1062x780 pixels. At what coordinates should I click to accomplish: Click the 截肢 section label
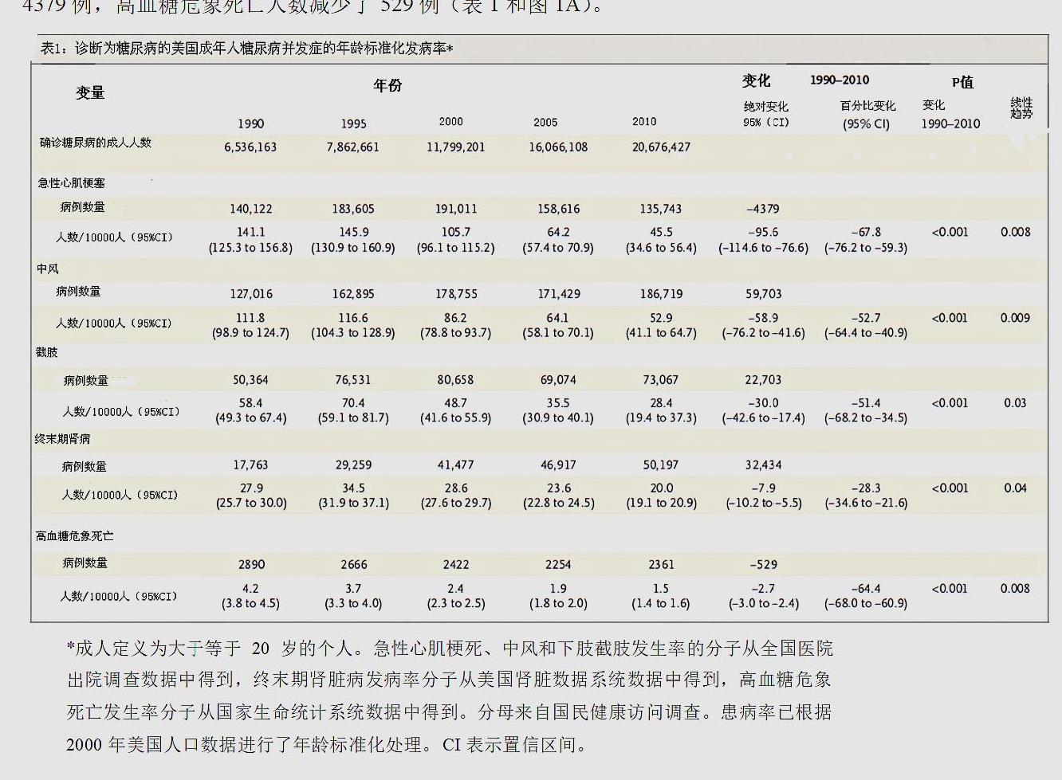point(47,352)
